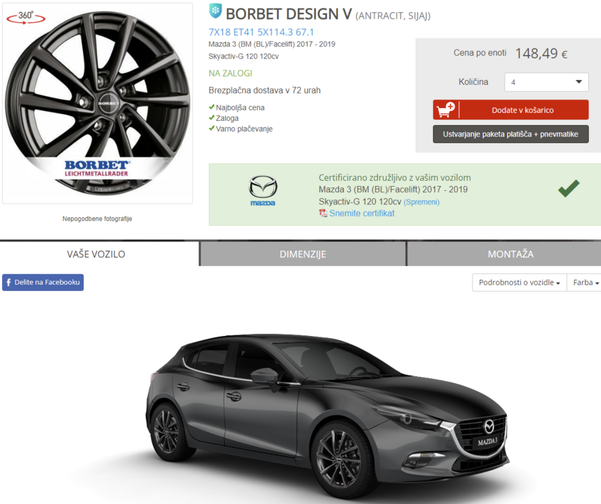
Task: Click the winter snowflake shield icon
Action: pos(215,11)
